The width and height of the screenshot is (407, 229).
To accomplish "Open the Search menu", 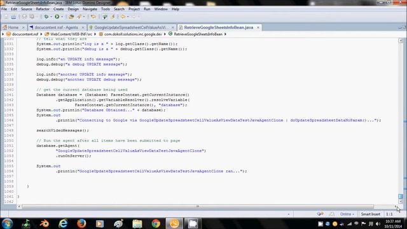I will 119,9.
